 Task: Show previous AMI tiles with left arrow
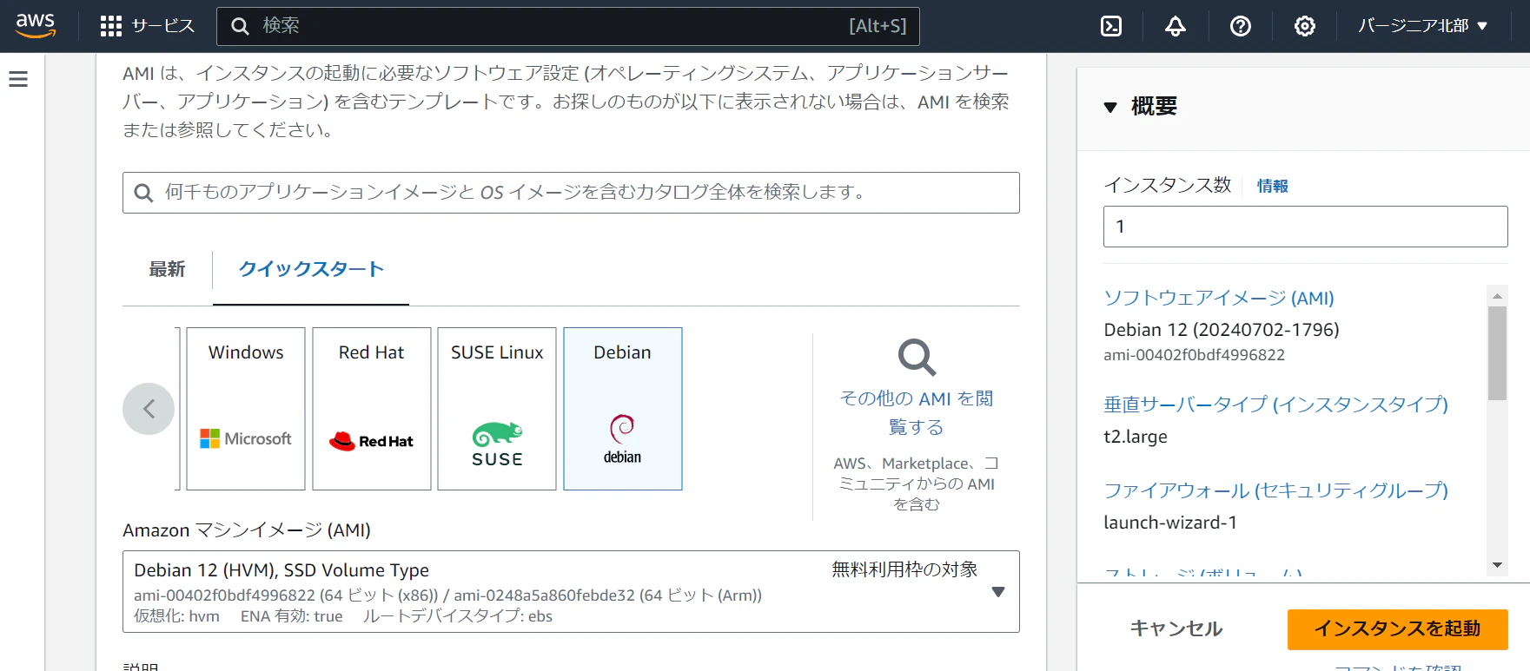pos(149,409)
